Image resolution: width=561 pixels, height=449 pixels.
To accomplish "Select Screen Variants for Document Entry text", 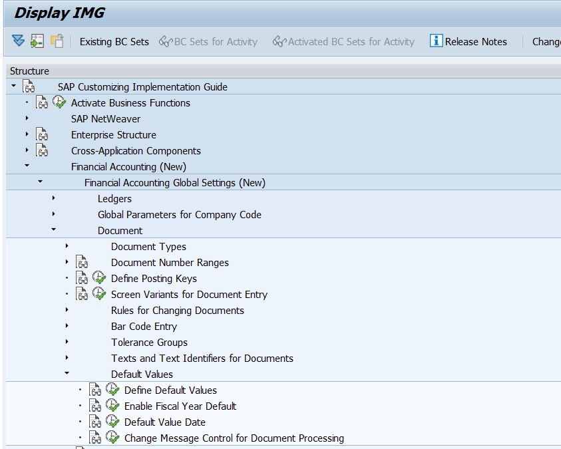I will coord(189,295).
